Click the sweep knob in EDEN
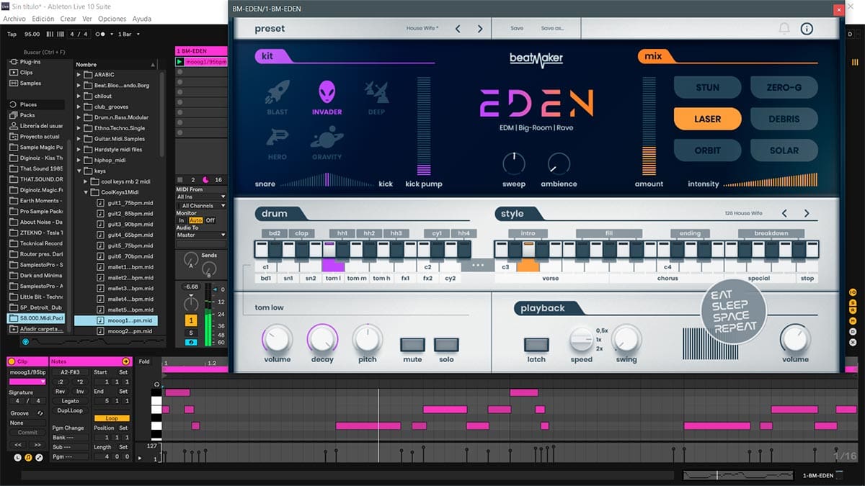Viewport: 865px width, 486px height. click(514, 163)
